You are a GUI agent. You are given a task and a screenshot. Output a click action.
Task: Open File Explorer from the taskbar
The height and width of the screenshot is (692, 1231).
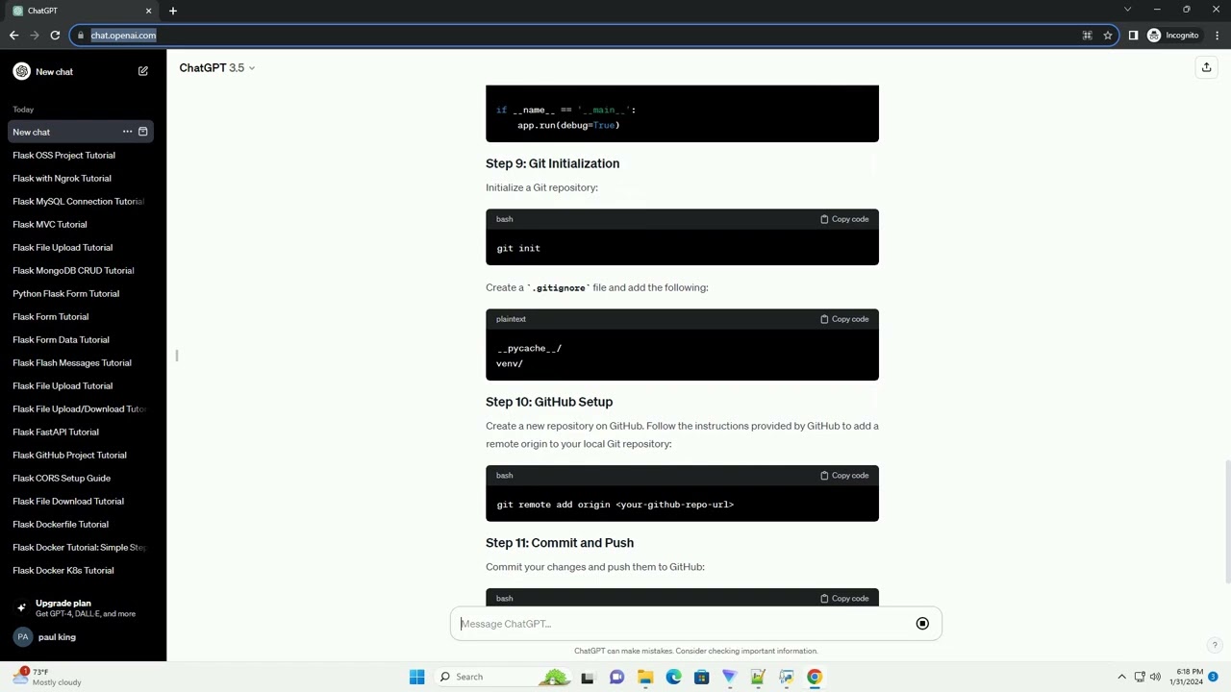click(645, 677)
